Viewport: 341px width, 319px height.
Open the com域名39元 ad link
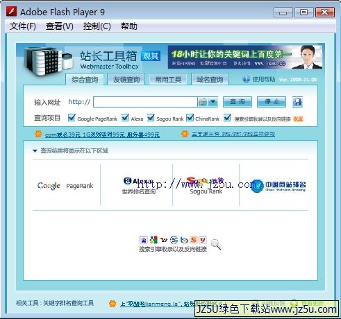102,135
